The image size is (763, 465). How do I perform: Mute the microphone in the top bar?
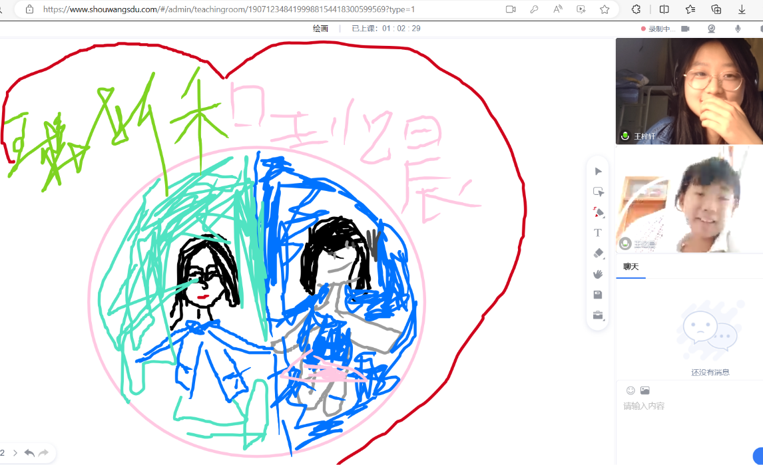pos(738,29)
